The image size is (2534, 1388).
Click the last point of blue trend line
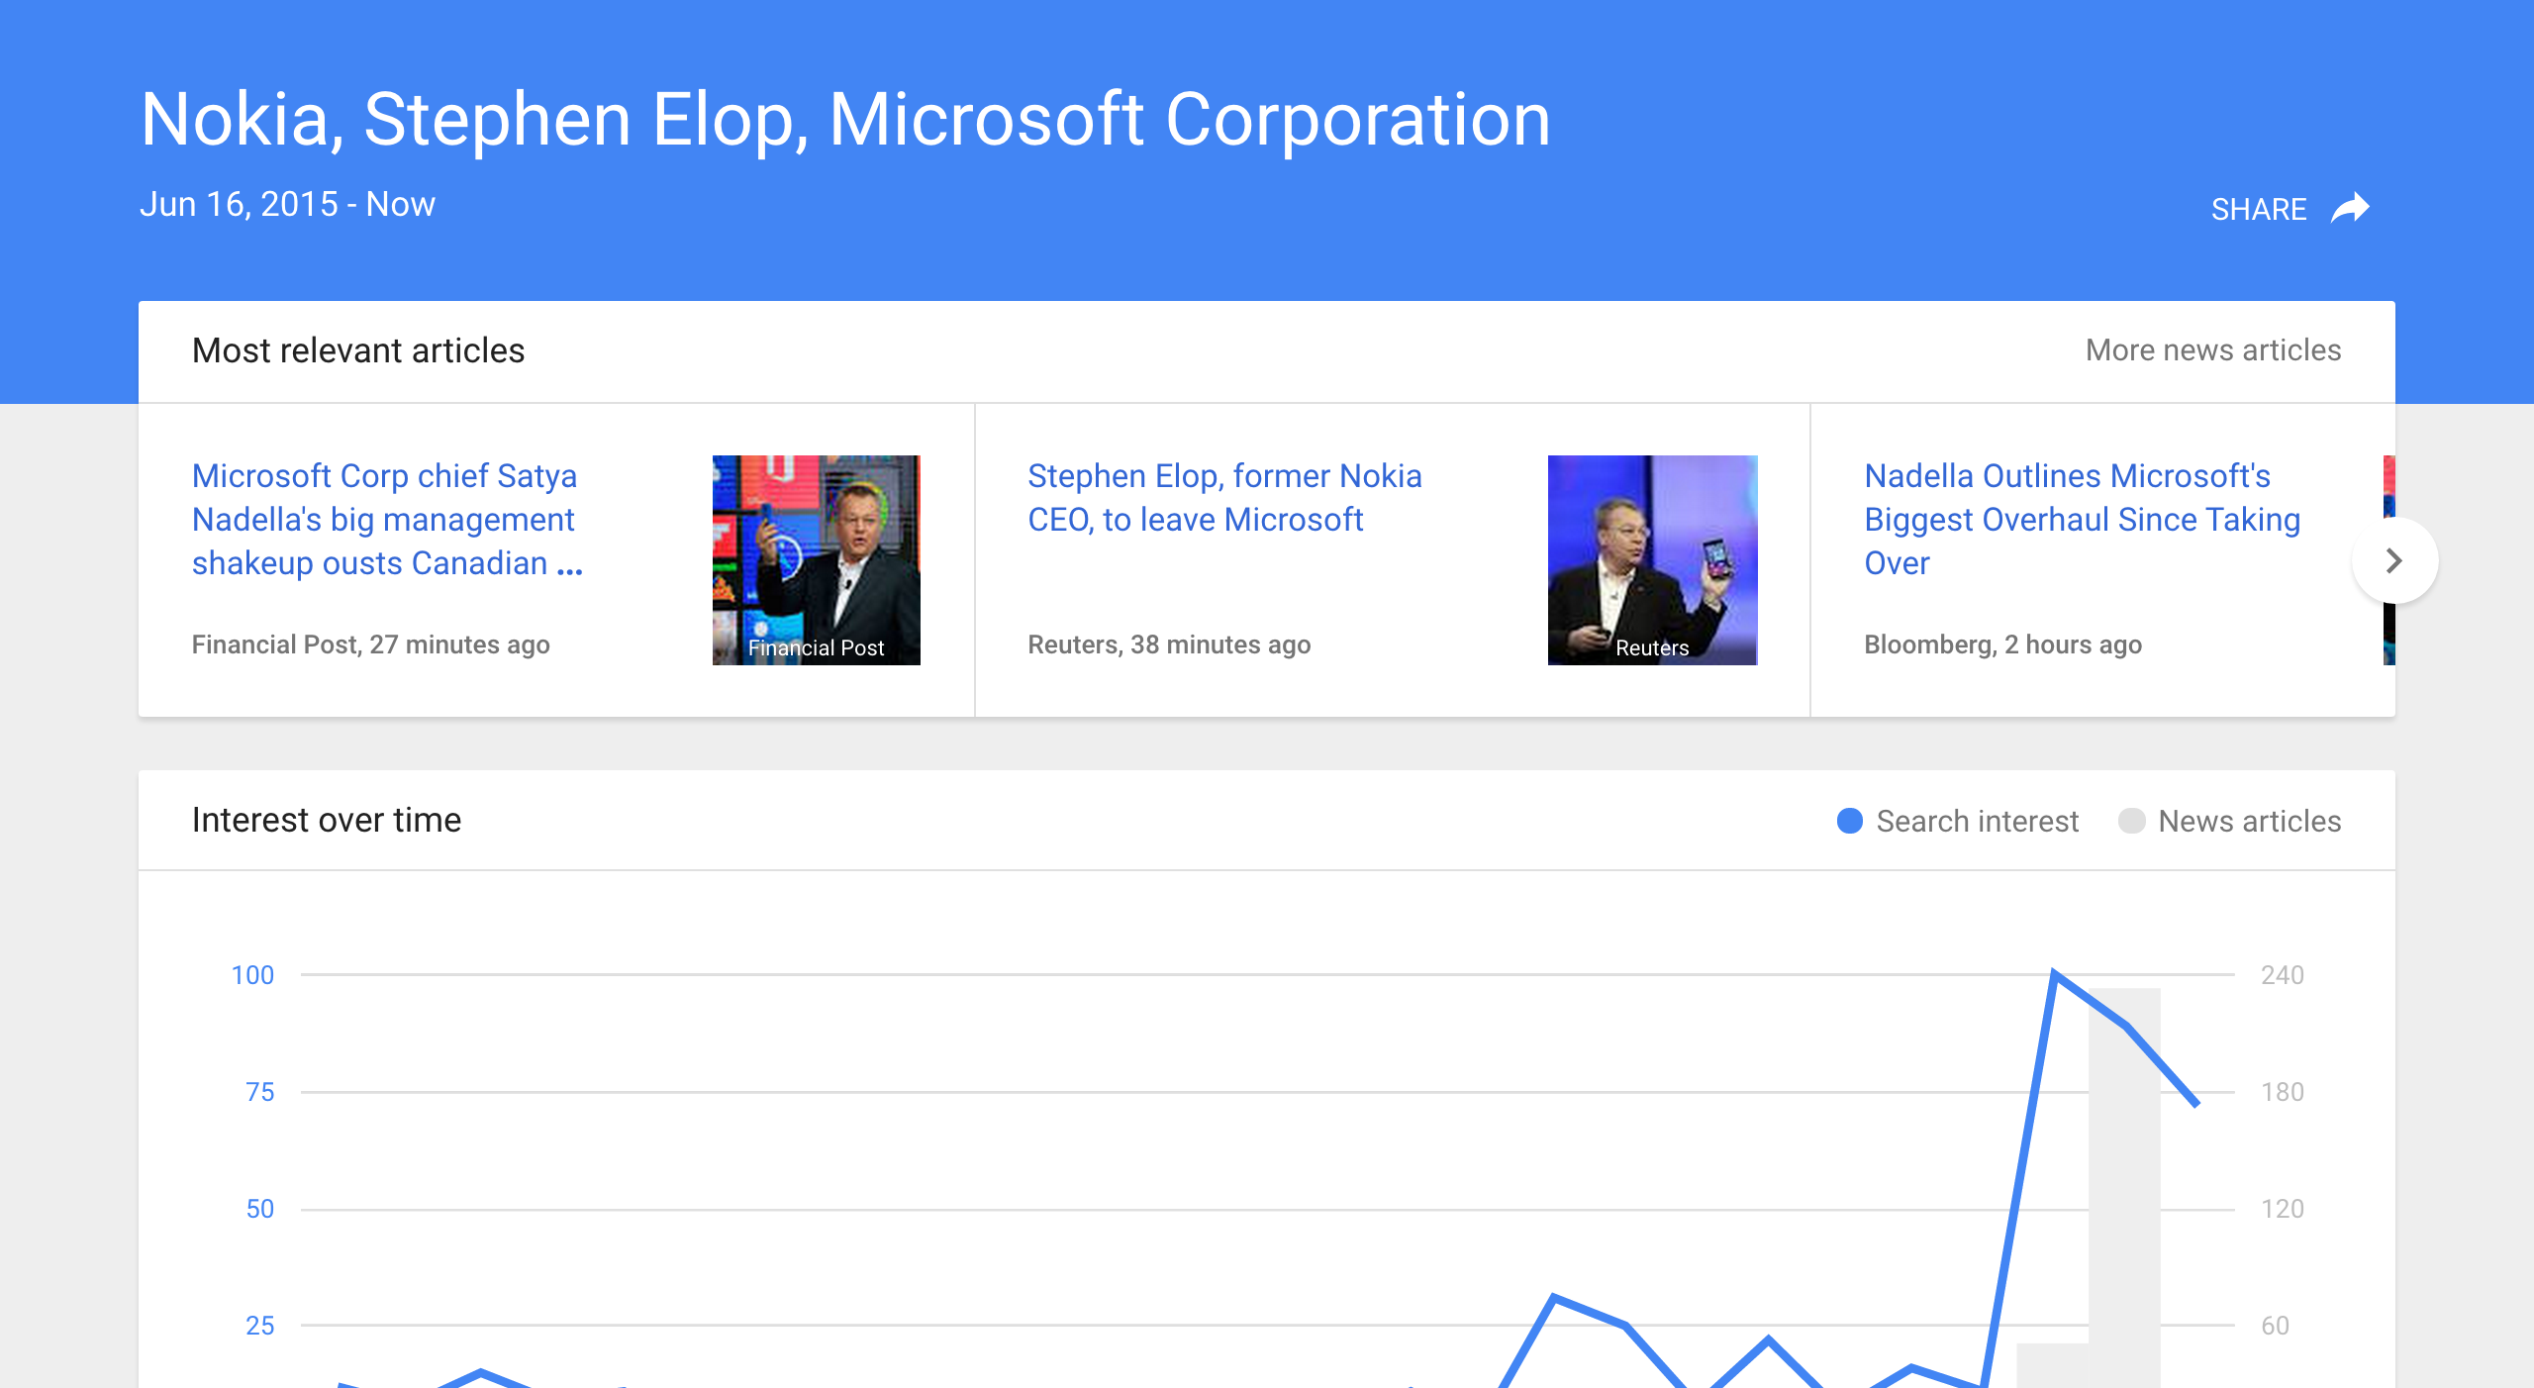coord(2196,1103)
